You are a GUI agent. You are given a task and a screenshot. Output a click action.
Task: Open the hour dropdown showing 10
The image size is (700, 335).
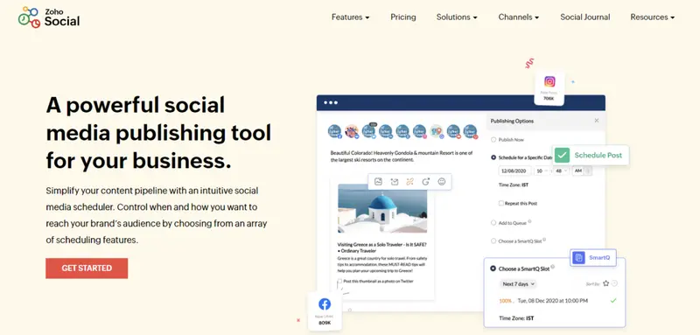[542, 171]
